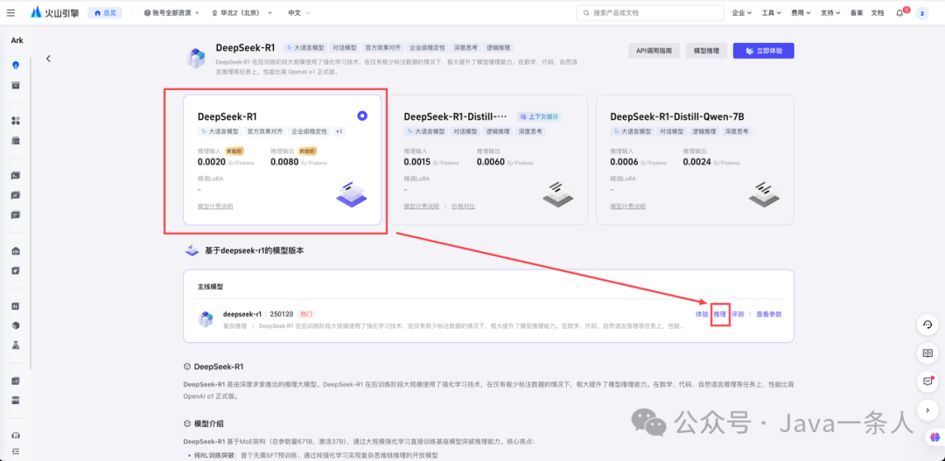Click 查看参数 link in deepseek-r1 row

point(769,315)
